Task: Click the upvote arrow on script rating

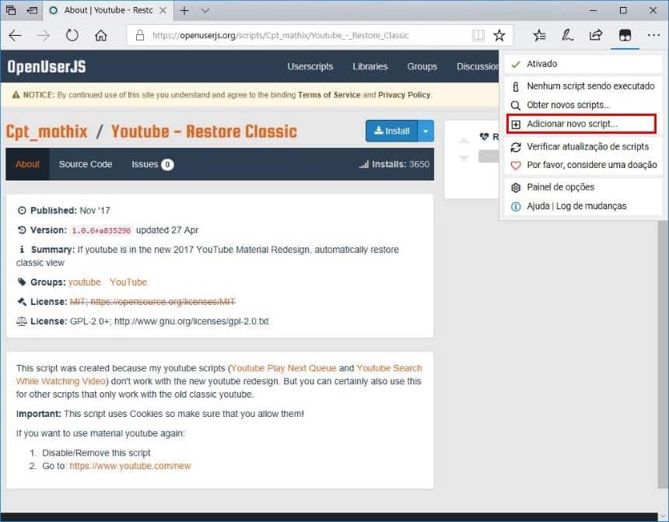Action: 464,140
